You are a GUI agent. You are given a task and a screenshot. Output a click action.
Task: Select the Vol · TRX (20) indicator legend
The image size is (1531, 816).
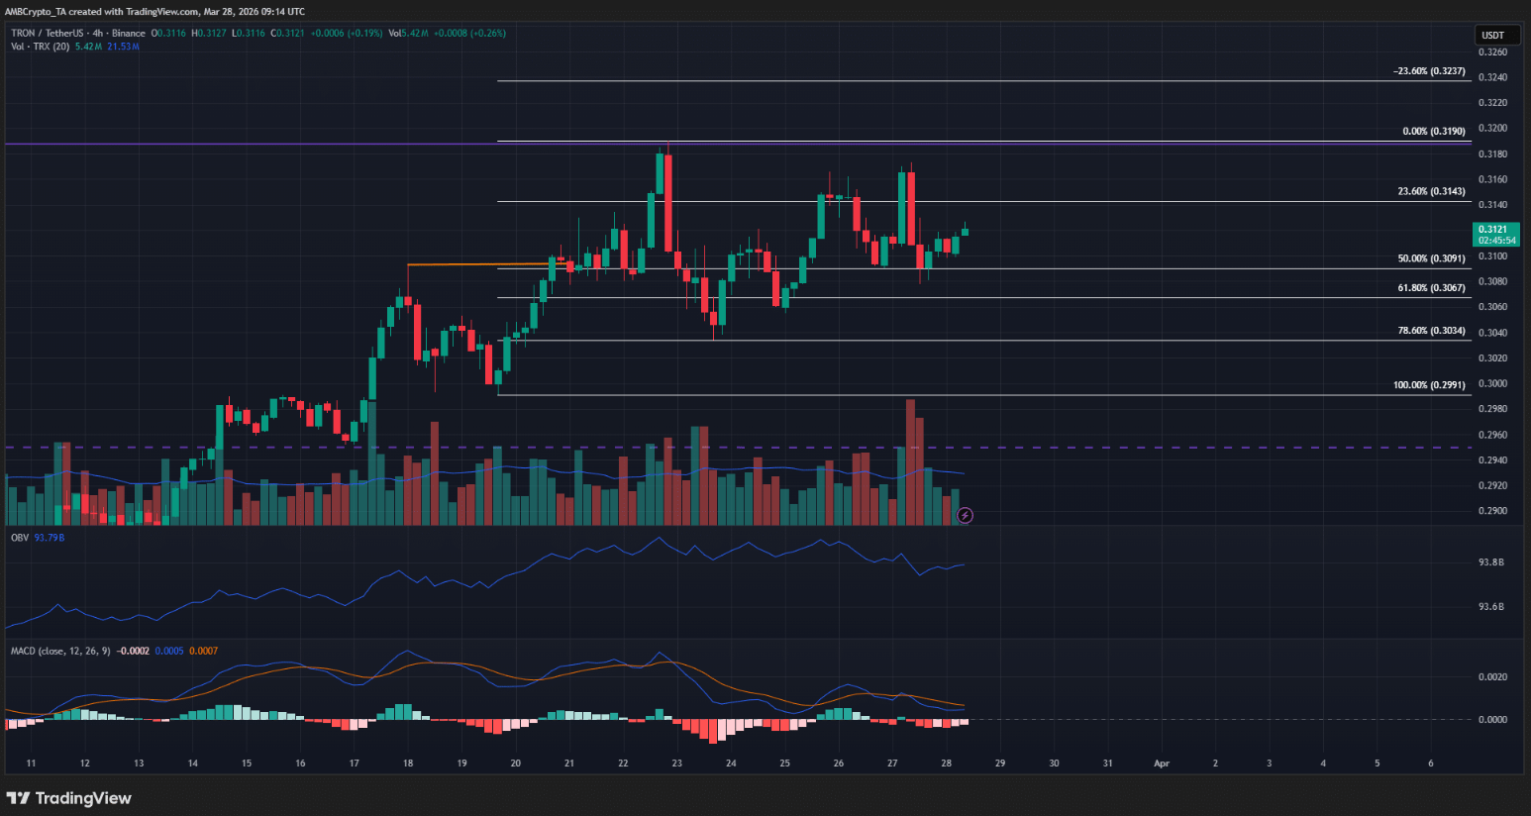coord(40,47)
